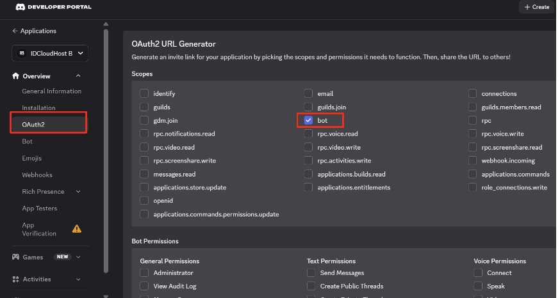This screenshot has height=298, width=560.
Task: Enable the guilds.join scope checkbox
Action: pyautogui.click(x=308, y=107)
